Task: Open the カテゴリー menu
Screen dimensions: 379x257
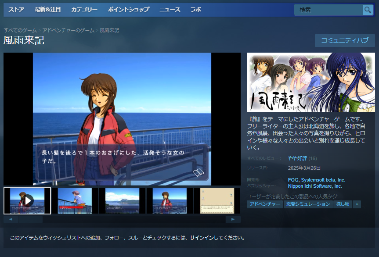Action: point(84,10)
